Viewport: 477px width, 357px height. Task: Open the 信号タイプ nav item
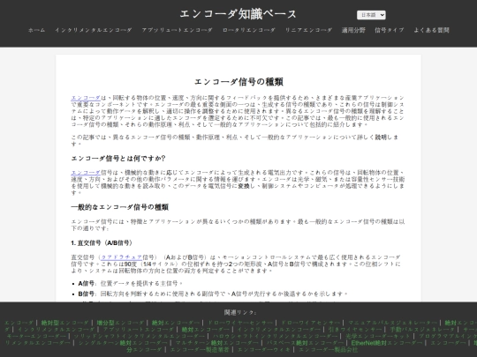pyautogui.click(x=390, y=30)
